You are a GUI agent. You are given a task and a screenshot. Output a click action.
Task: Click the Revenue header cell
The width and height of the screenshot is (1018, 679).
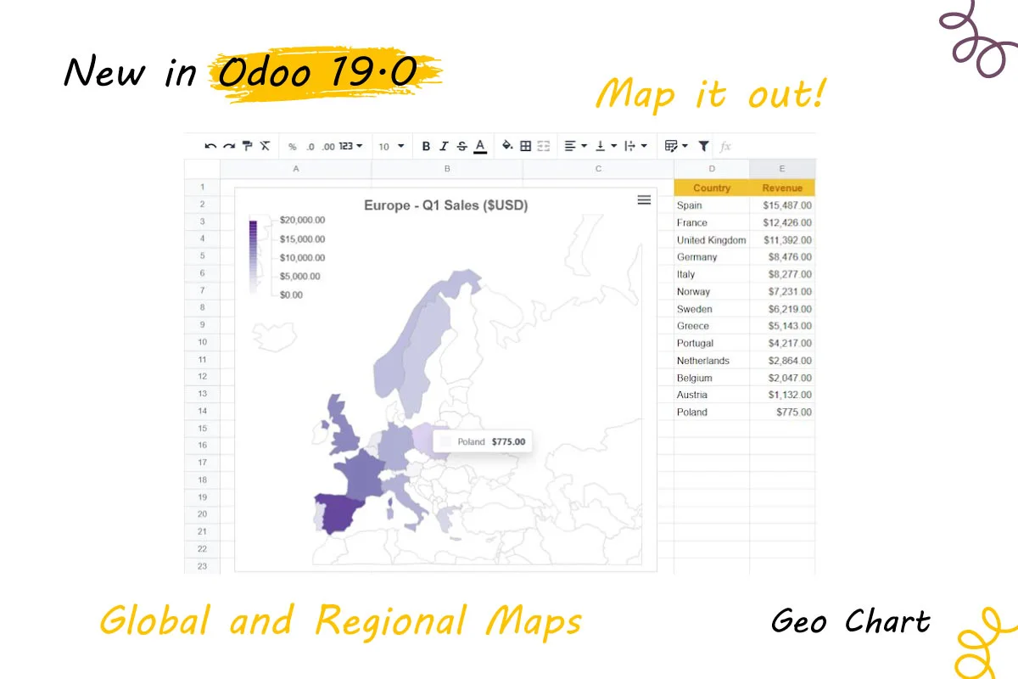pos(782,188)
